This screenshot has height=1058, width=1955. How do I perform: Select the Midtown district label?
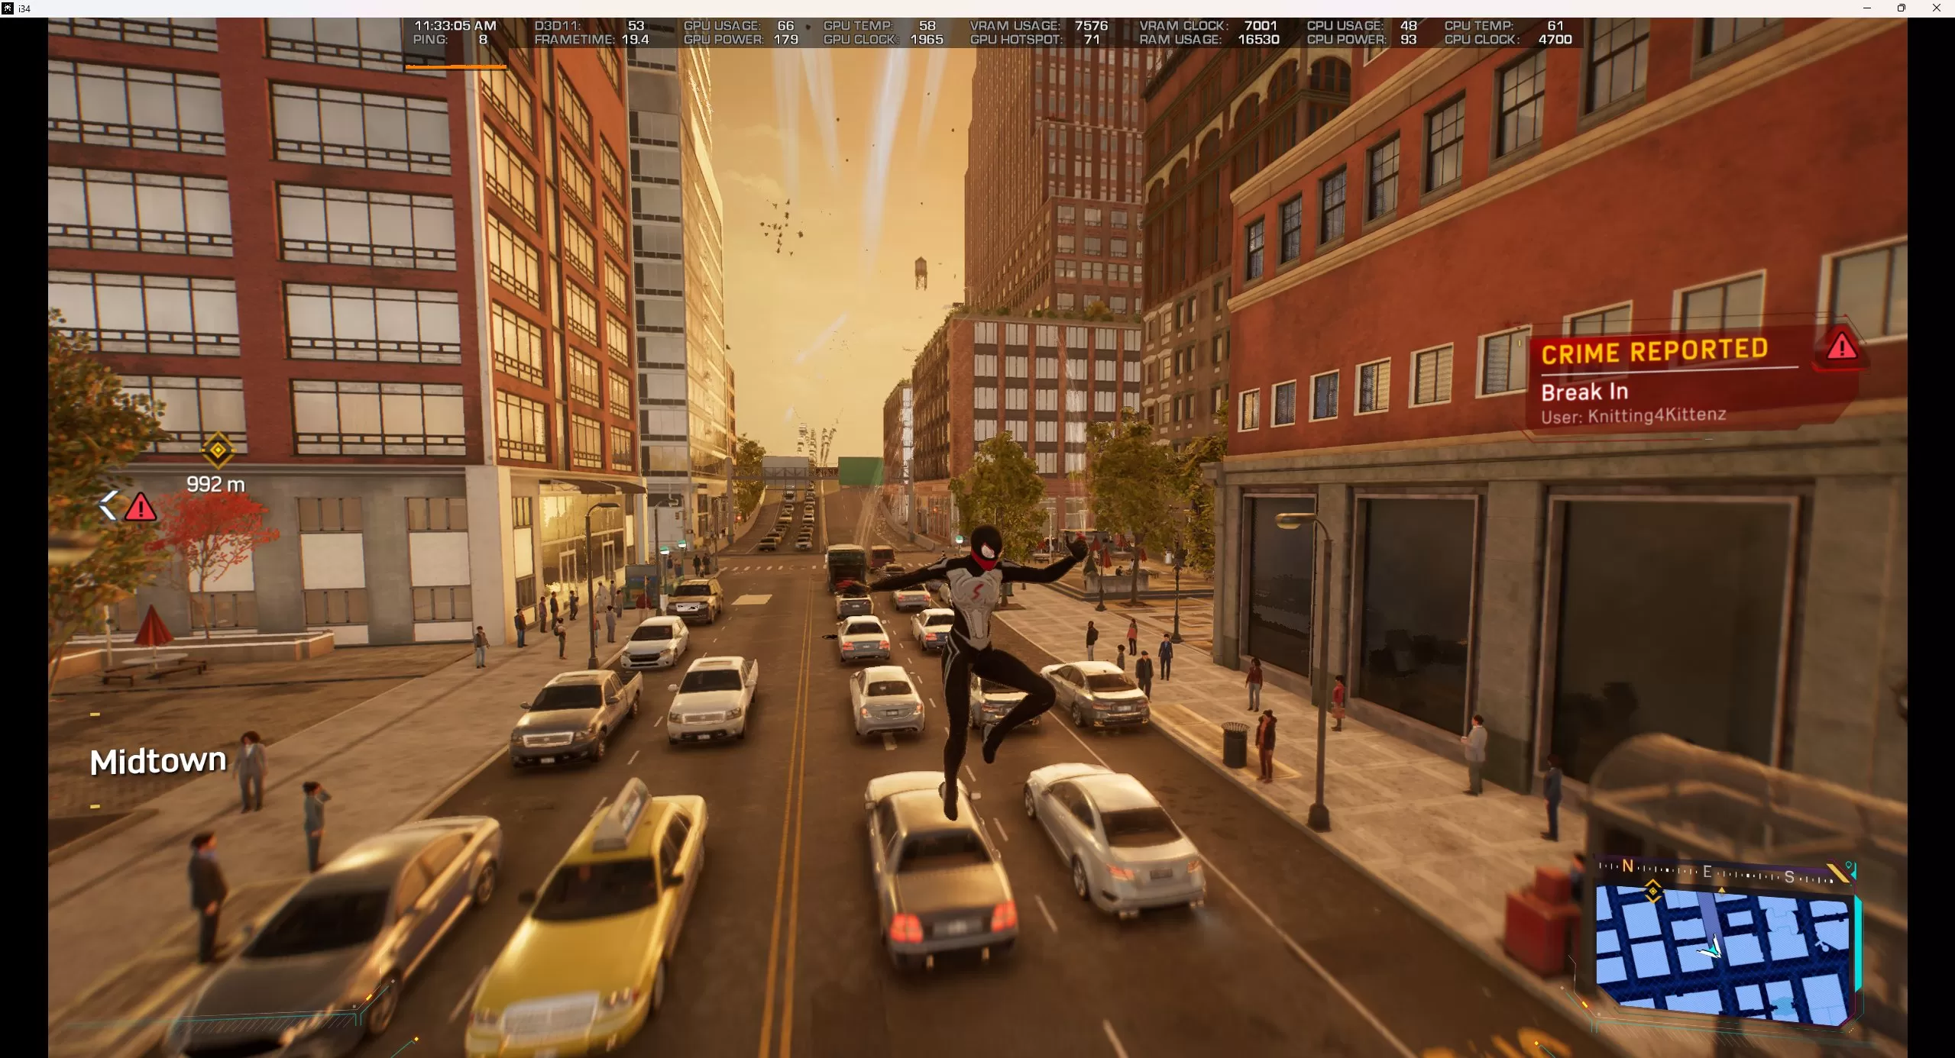pyautogui.click(x=157, y=760)
